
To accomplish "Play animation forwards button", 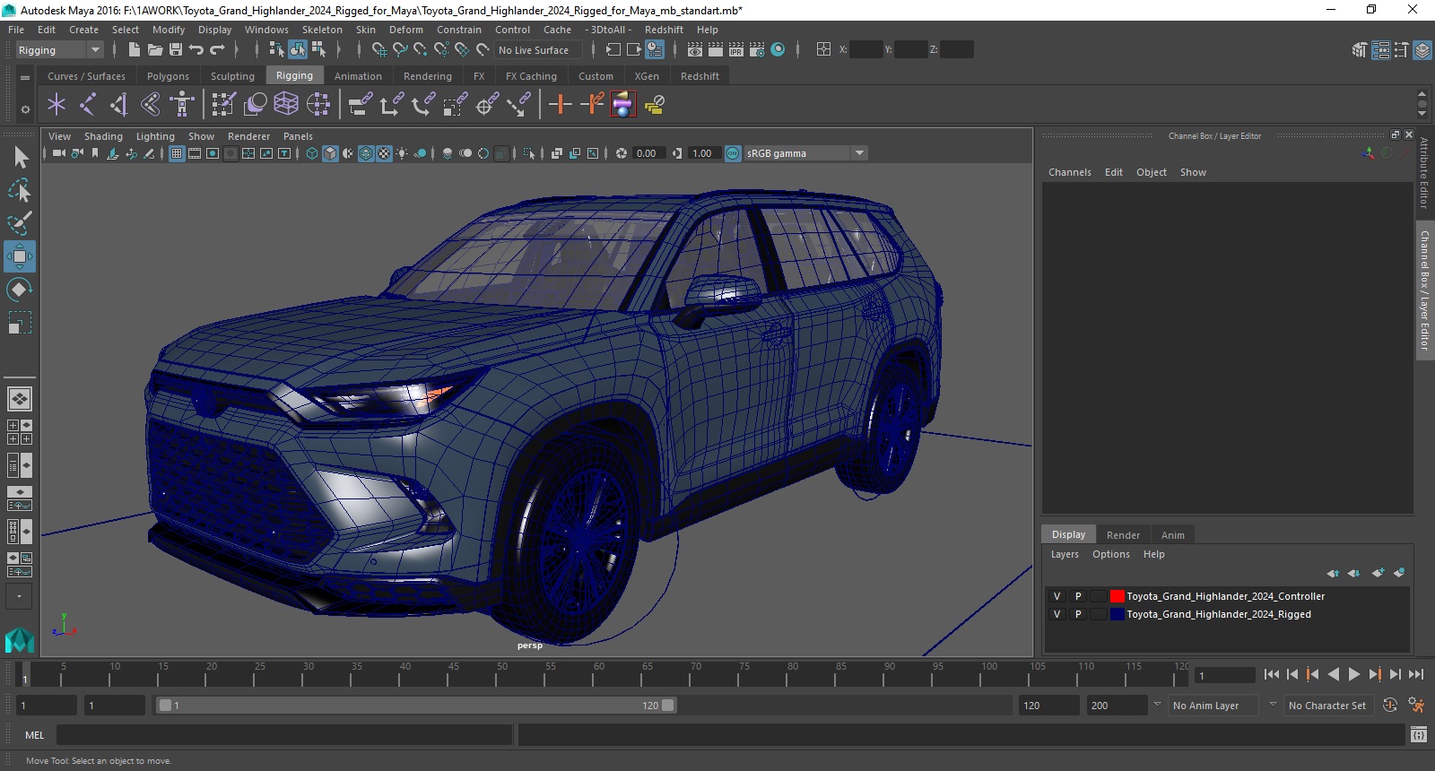I will 1354,674.
